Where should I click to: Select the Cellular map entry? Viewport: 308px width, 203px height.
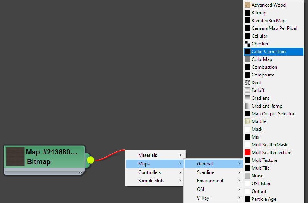[273, 36]
